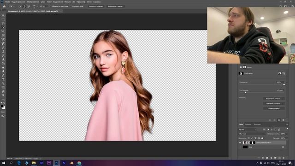
Task: Toggle mask visibility eye in Properties panel
Action: pyautogui.click(x=279, y=120)
